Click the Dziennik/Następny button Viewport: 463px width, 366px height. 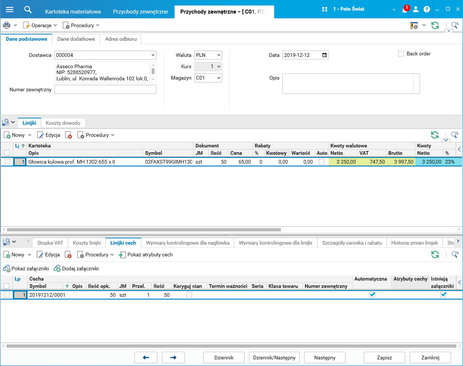274,358
